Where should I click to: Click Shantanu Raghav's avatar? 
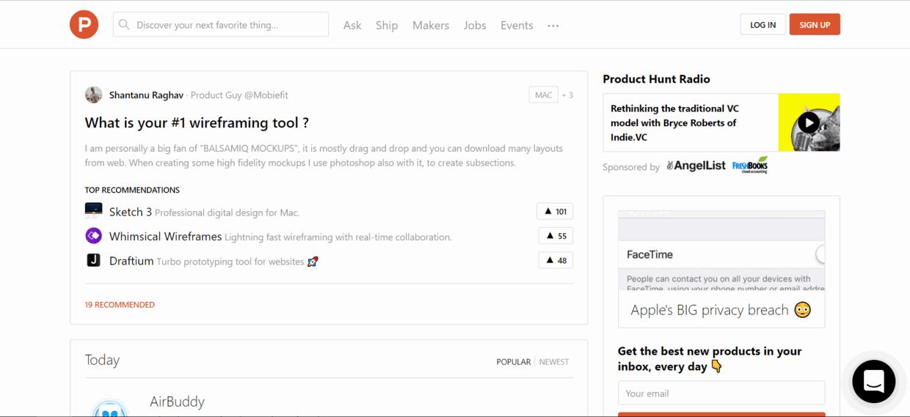point(93,95)
